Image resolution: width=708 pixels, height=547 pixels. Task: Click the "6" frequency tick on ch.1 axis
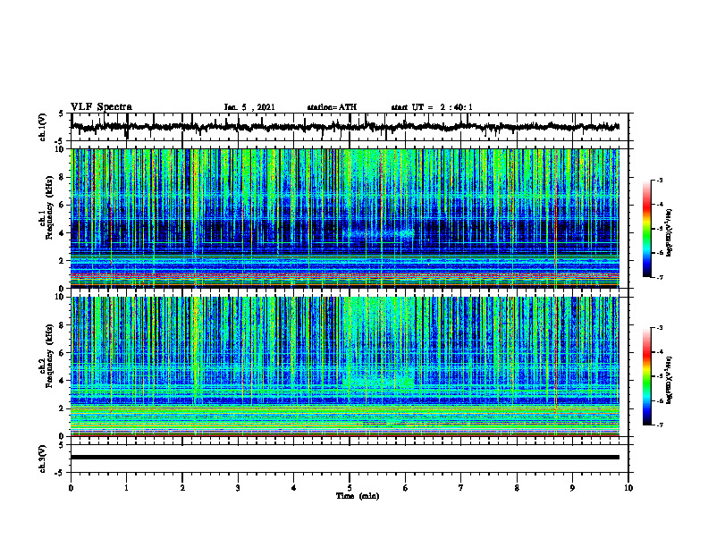pyautogui.click(x=62, y=205)
